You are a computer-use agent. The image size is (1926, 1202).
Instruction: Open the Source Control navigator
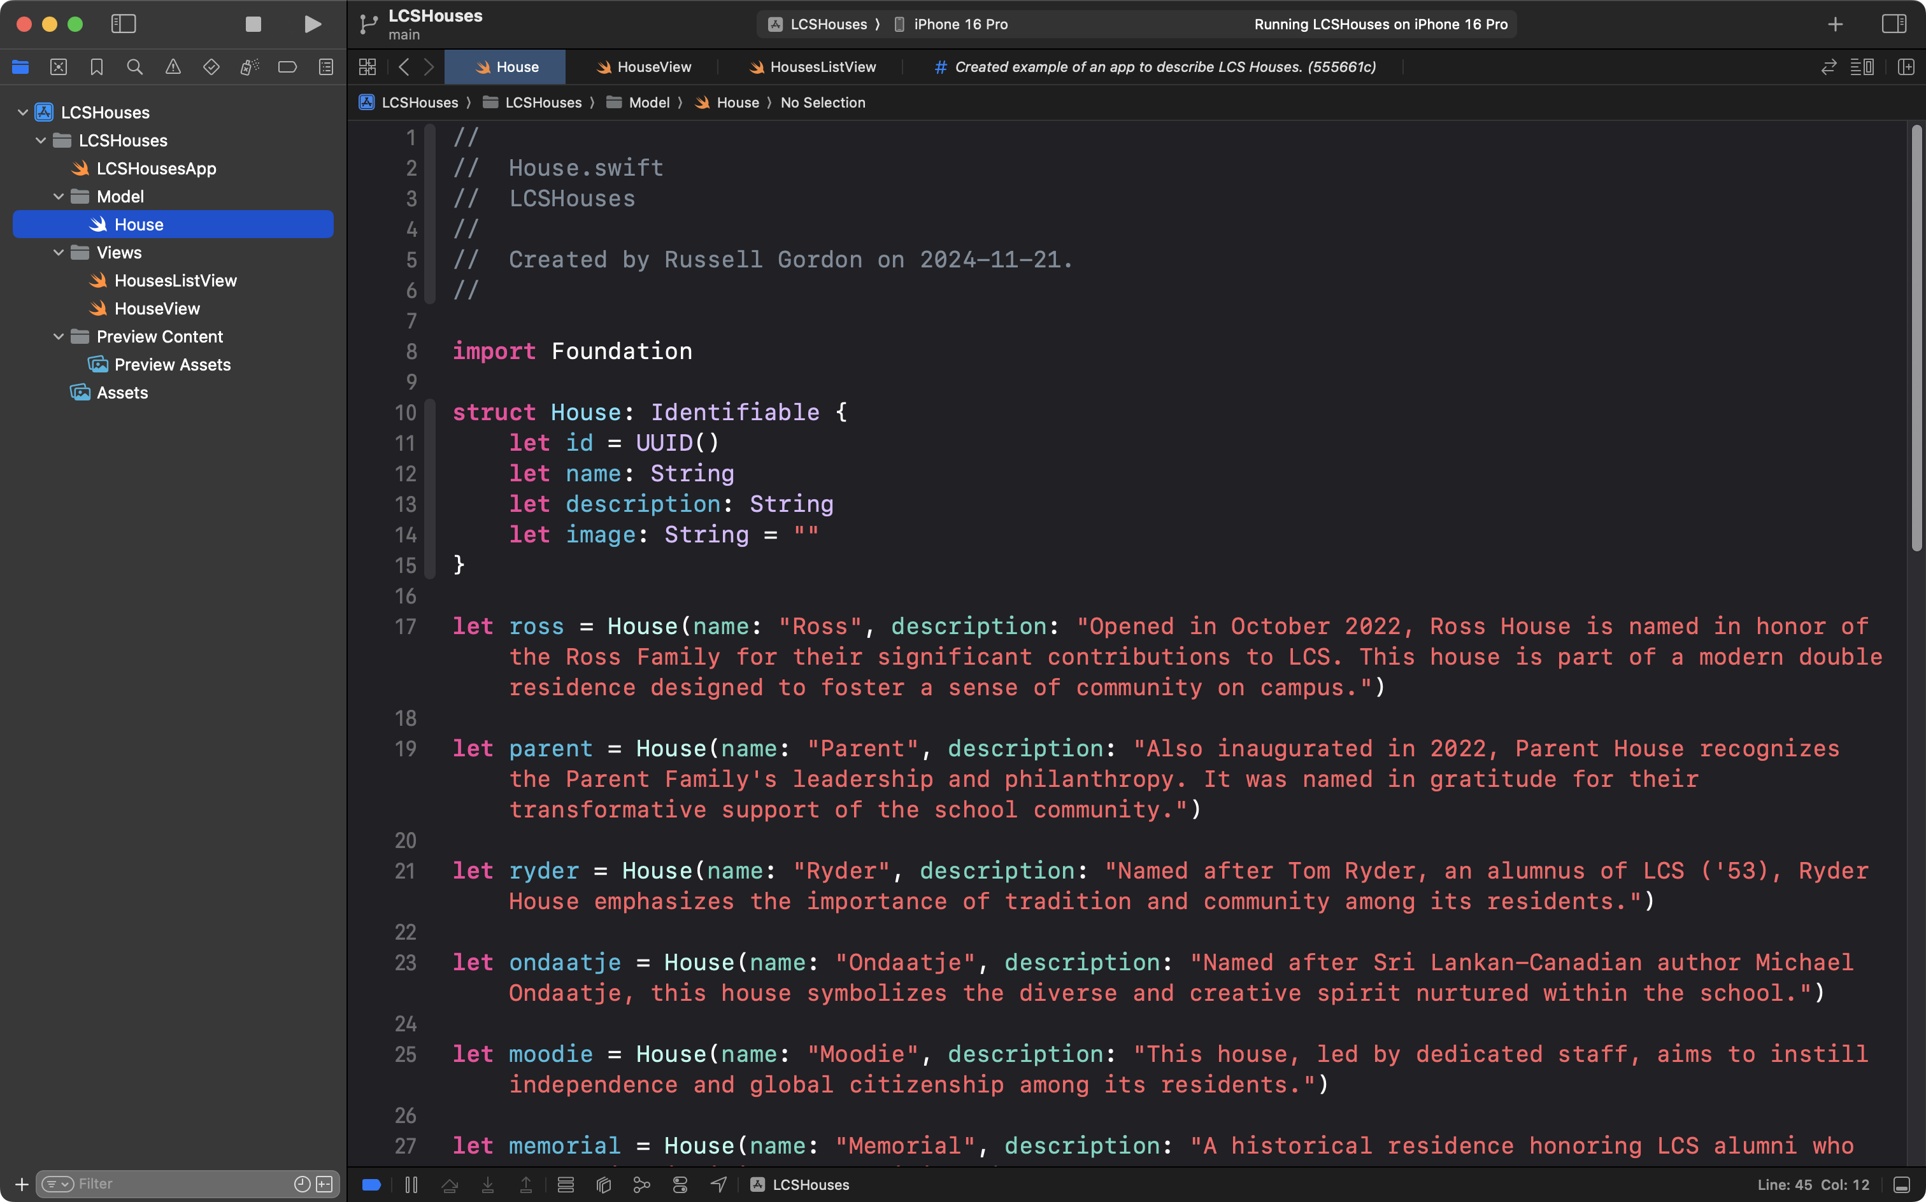(58, 67)
